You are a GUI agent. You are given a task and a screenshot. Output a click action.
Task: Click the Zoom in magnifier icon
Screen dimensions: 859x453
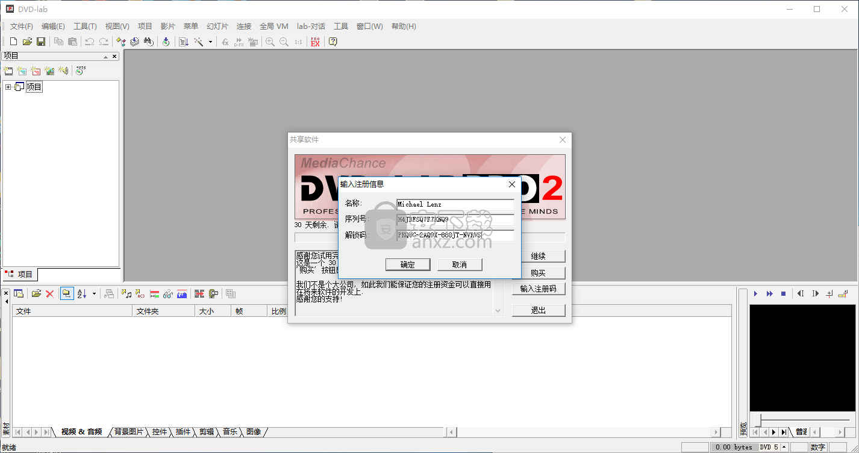[x=270, y=42]
